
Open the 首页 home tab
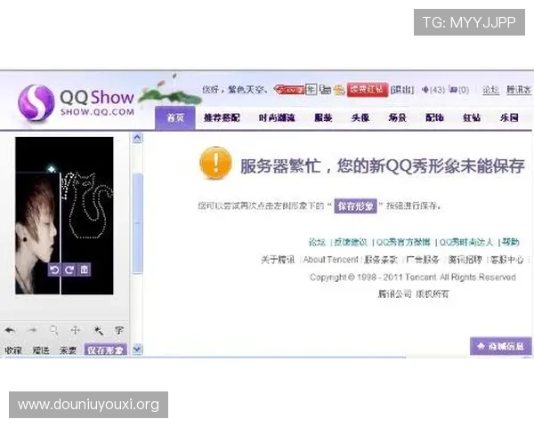coord(175,117)
